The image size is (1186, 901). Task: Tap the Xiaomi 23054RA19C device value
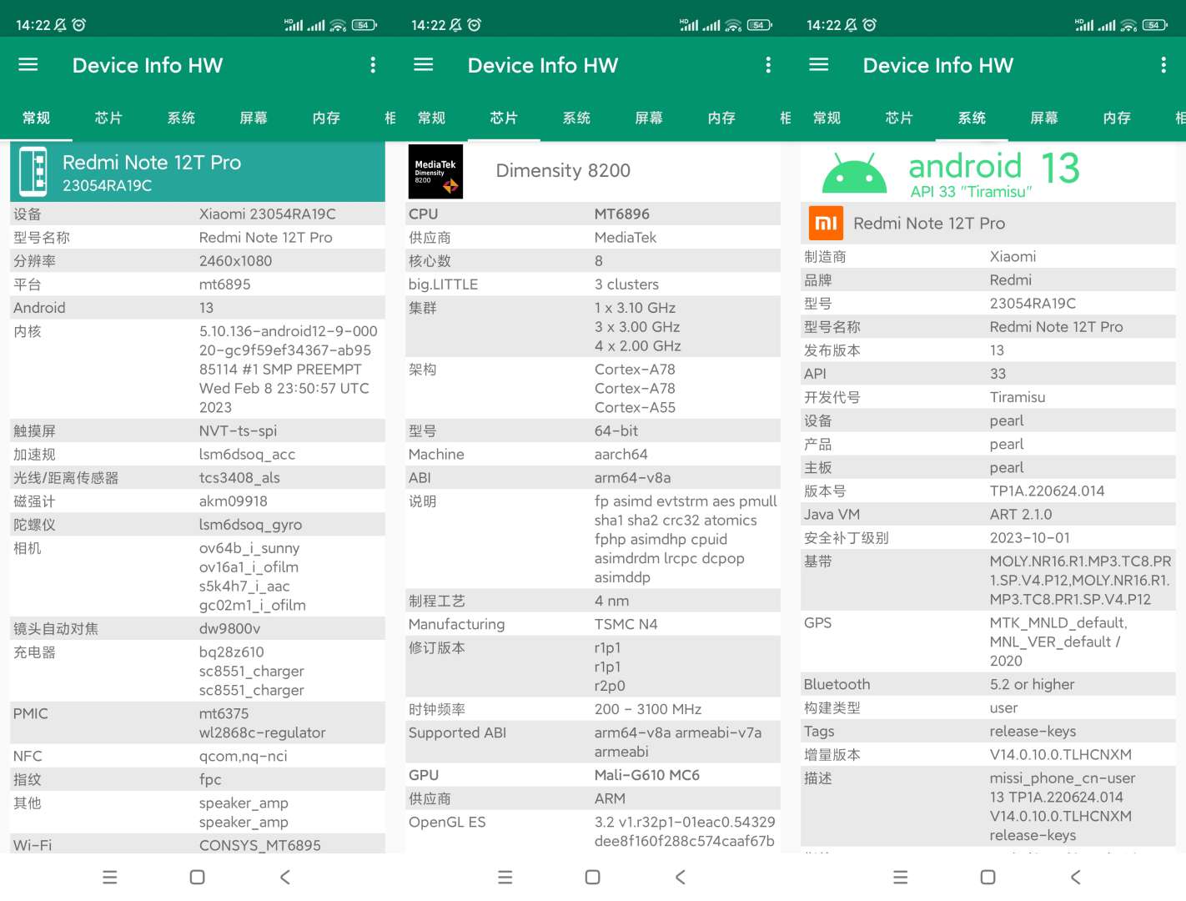pos(267,214)
